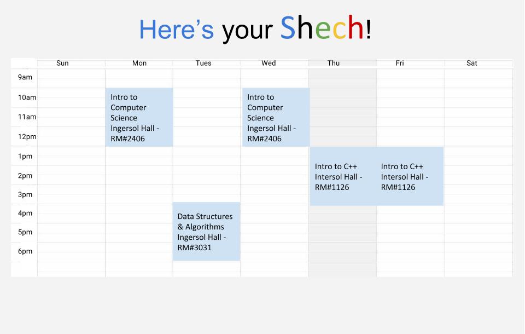
Task: Click the Sat column header
Action: click(x=472, y=63)
